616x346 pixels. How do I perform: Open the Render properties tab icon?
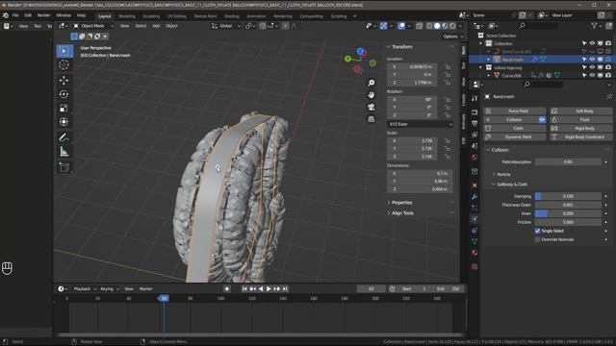coord(475,112)
